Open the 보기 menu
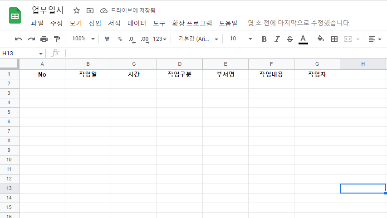 click(x=76, y=23)
